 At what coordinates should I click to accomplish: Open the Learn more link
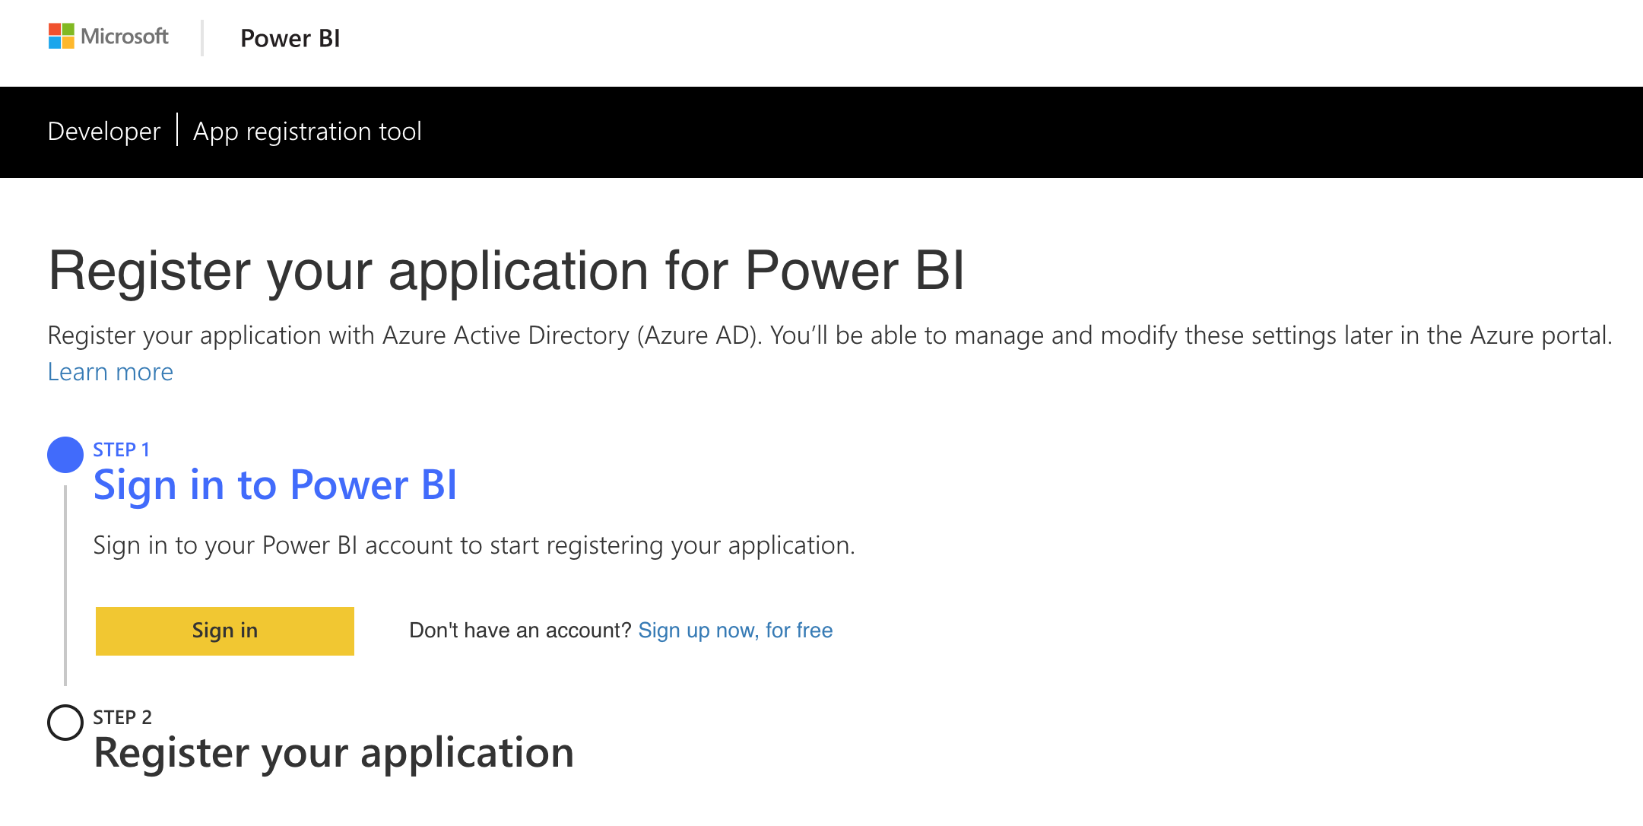[110, 372]
